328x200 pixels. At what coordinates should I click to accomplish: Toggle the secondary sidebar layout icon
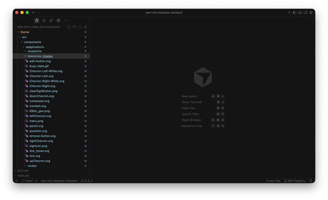click(x=305, y=13)
